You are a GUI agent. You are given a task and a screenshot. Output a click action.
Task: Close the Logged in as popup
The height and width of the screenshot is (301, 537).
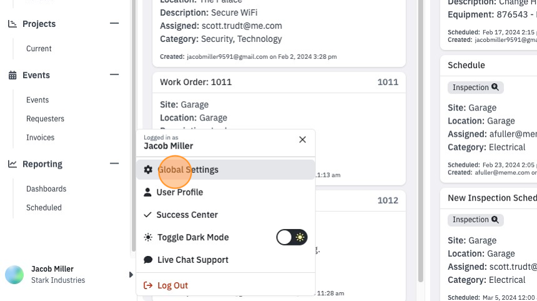tap(302, 140)
